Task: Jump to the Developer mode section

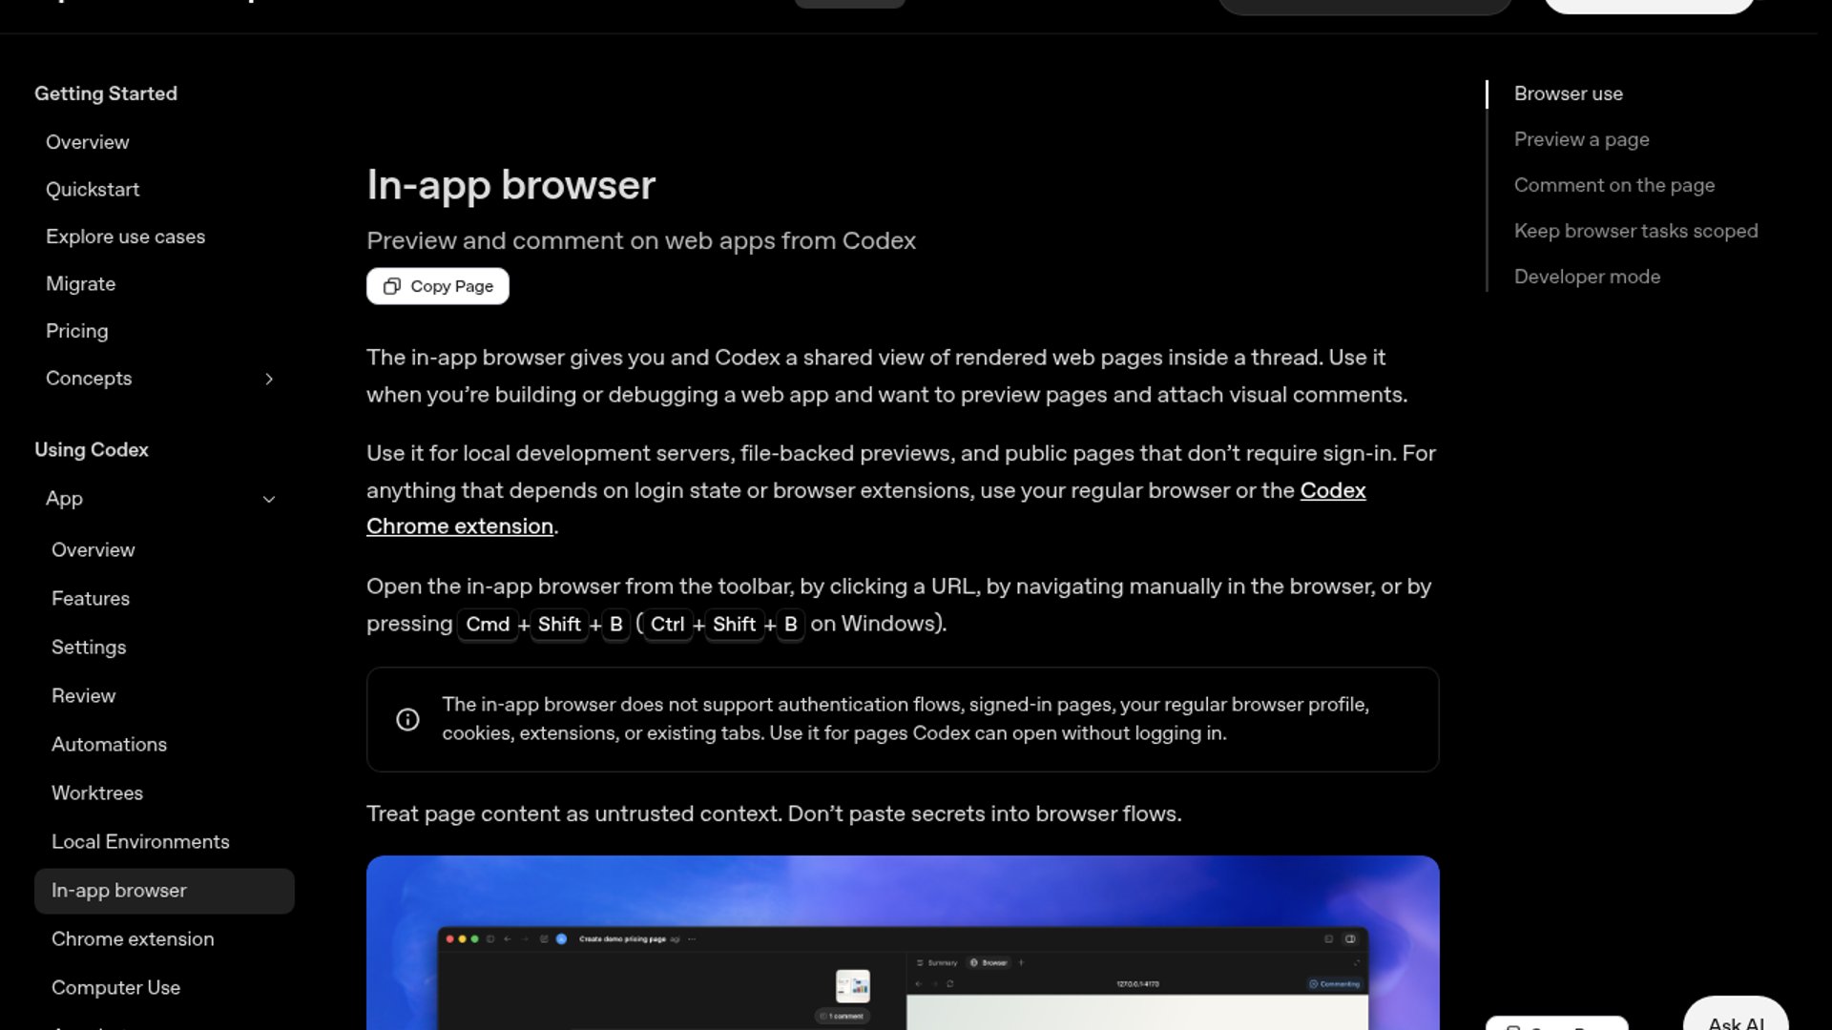Action: (x=1587, y=277)
